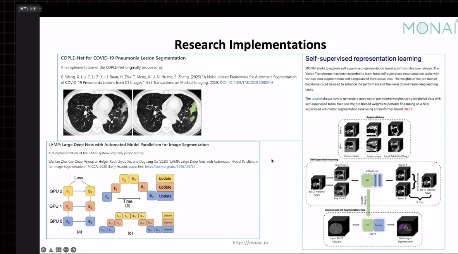Open the tutorial link in self-supervised section
This screenshot has width=458, height=254.
coord(316,99)
